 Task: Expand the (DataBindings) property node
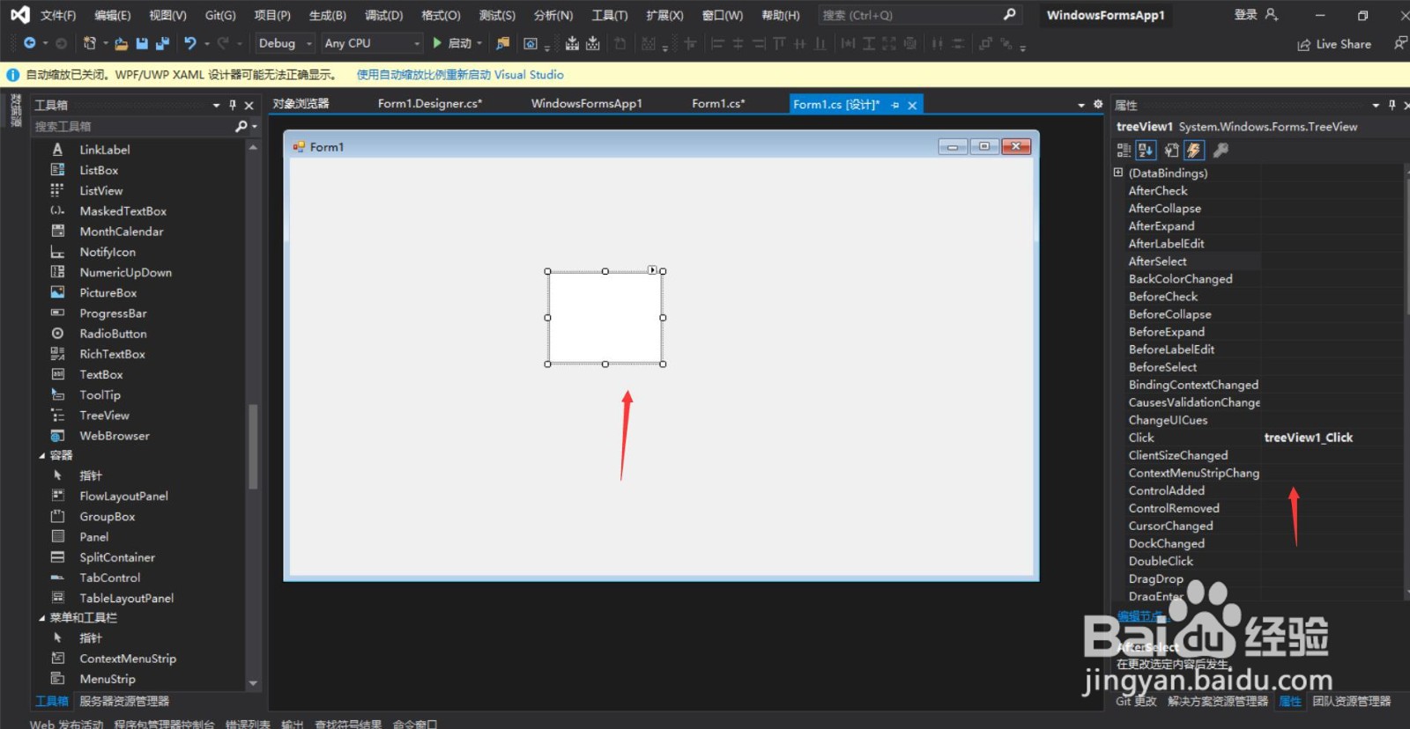[1118, 173]
